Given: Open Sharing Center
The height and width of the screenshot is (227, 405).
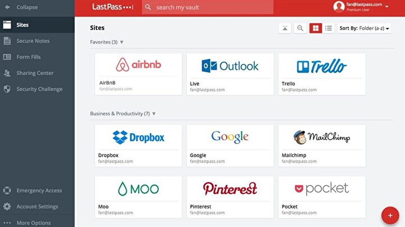Looking at the screenshot, I should pyautogui.click(x=37, y=73).
